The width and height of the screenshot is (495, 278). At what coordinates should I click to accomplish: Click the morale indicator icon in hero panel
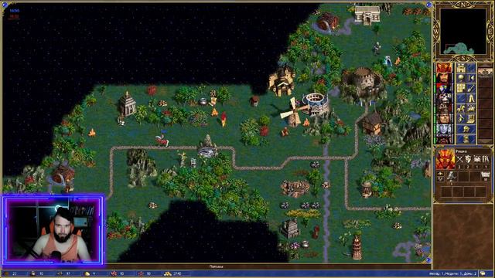pos(440,174)
